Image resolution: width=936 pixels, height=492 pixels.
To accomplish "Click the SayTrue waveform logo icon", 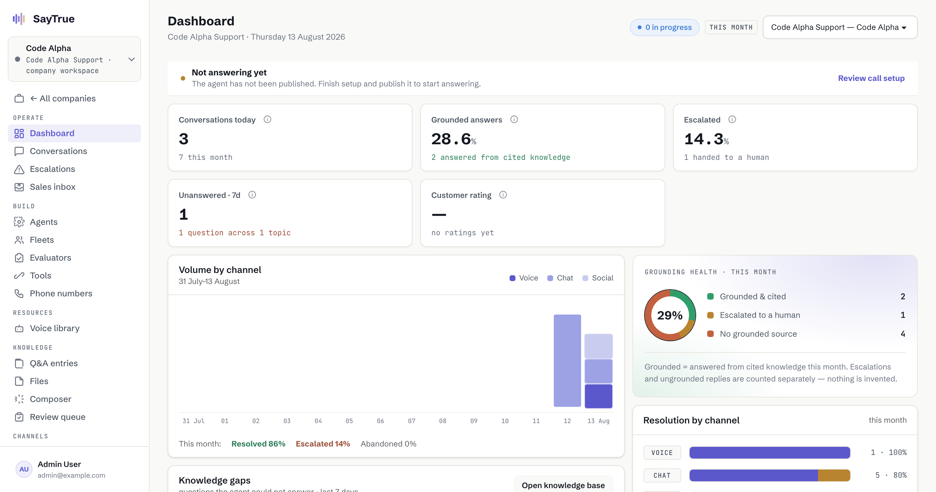I will click(x=19, y=19).
